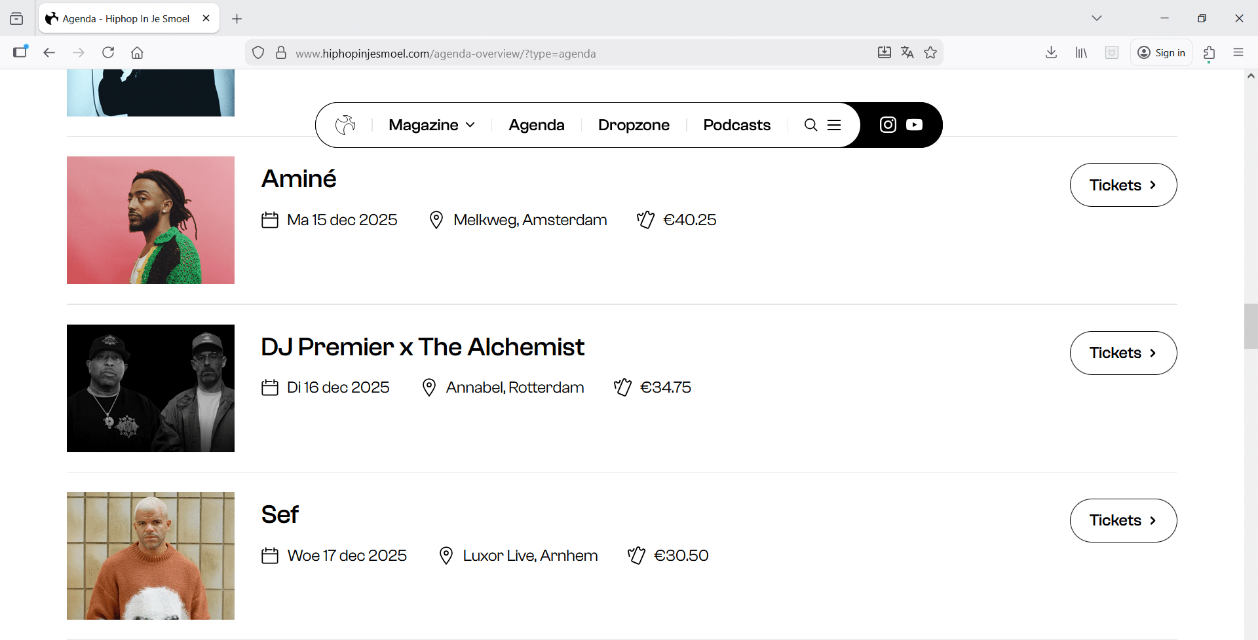Visit the YouTube channel via icon
The width and height of the screenshot is (1258, 640).
914,124
